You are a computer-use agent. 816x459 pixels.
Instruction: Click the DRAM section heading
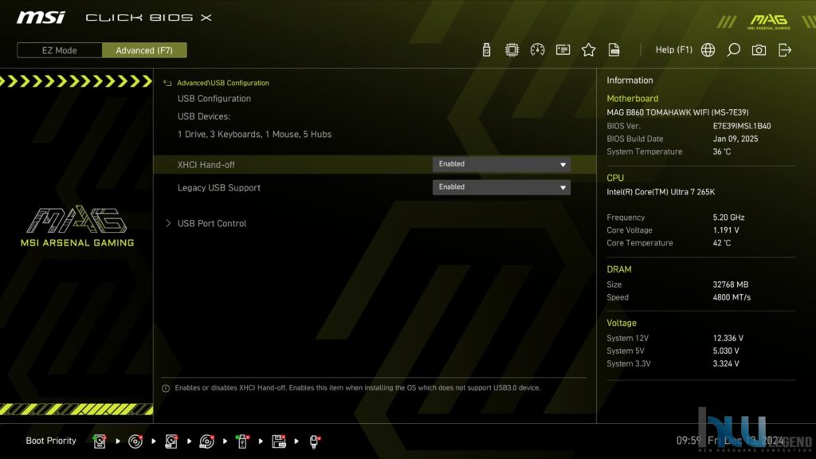618,269
